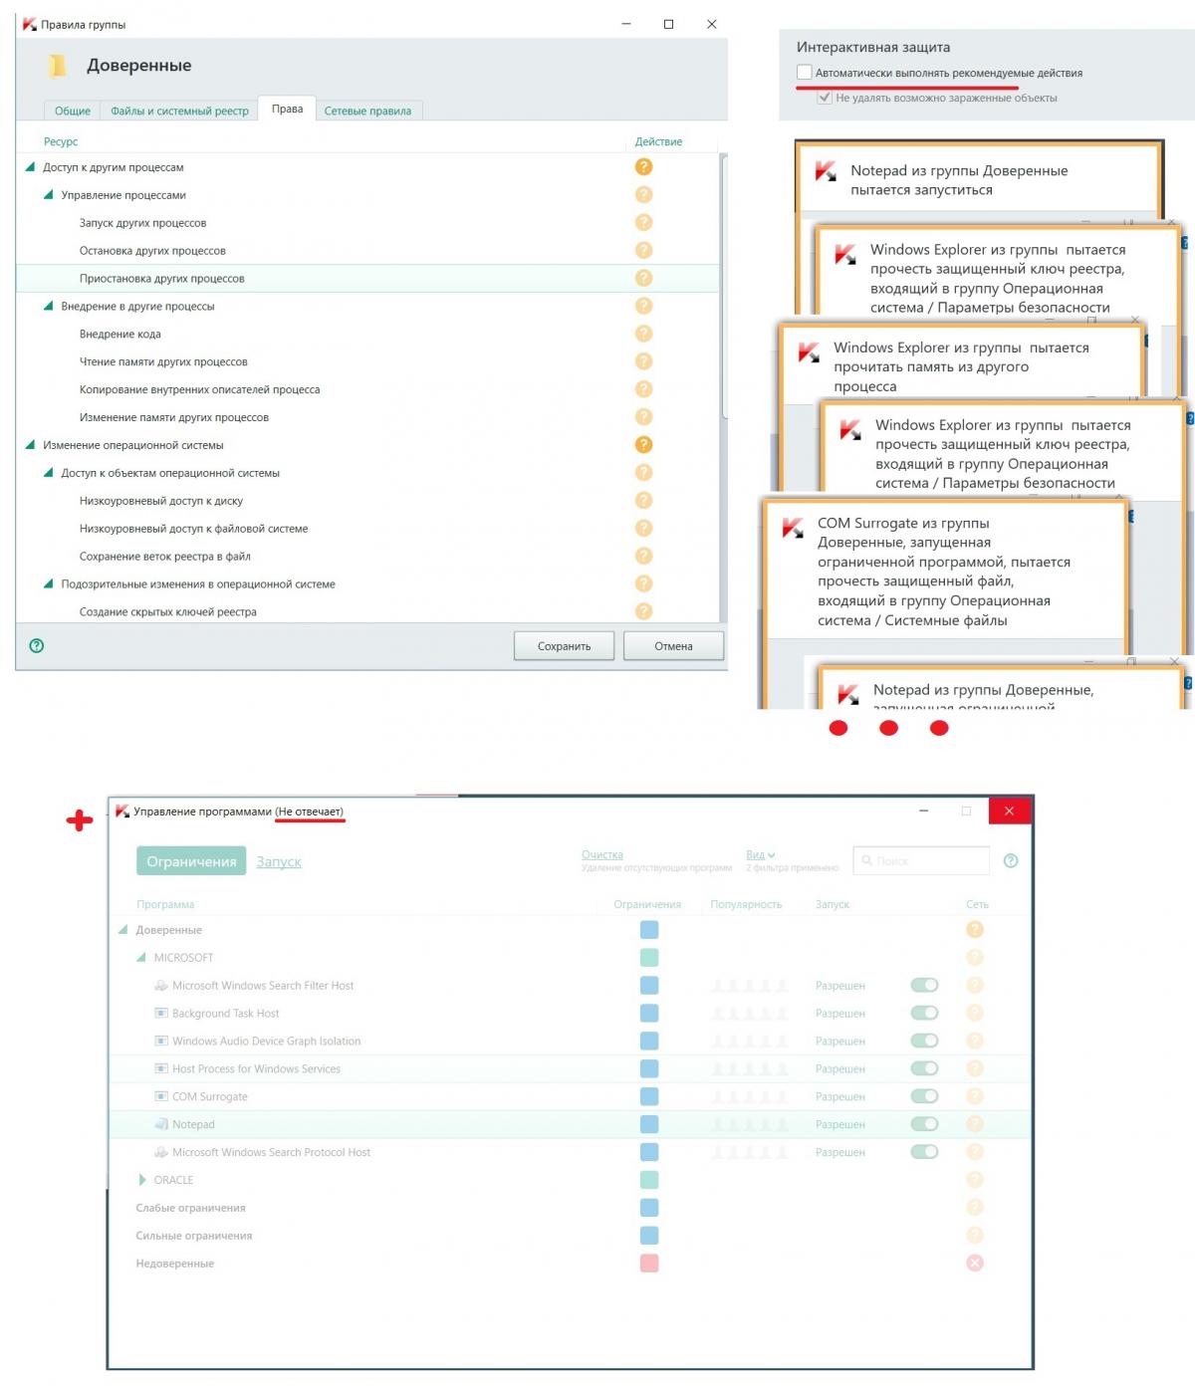Click restriction square for Сильные ограничения

tap(649, 1236)
